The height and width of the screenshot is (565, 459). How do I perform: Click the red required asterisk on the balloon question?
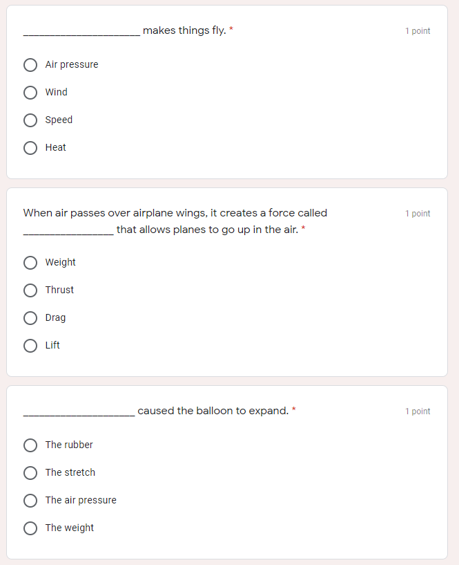pyautogui.click(x=294, y=410)
